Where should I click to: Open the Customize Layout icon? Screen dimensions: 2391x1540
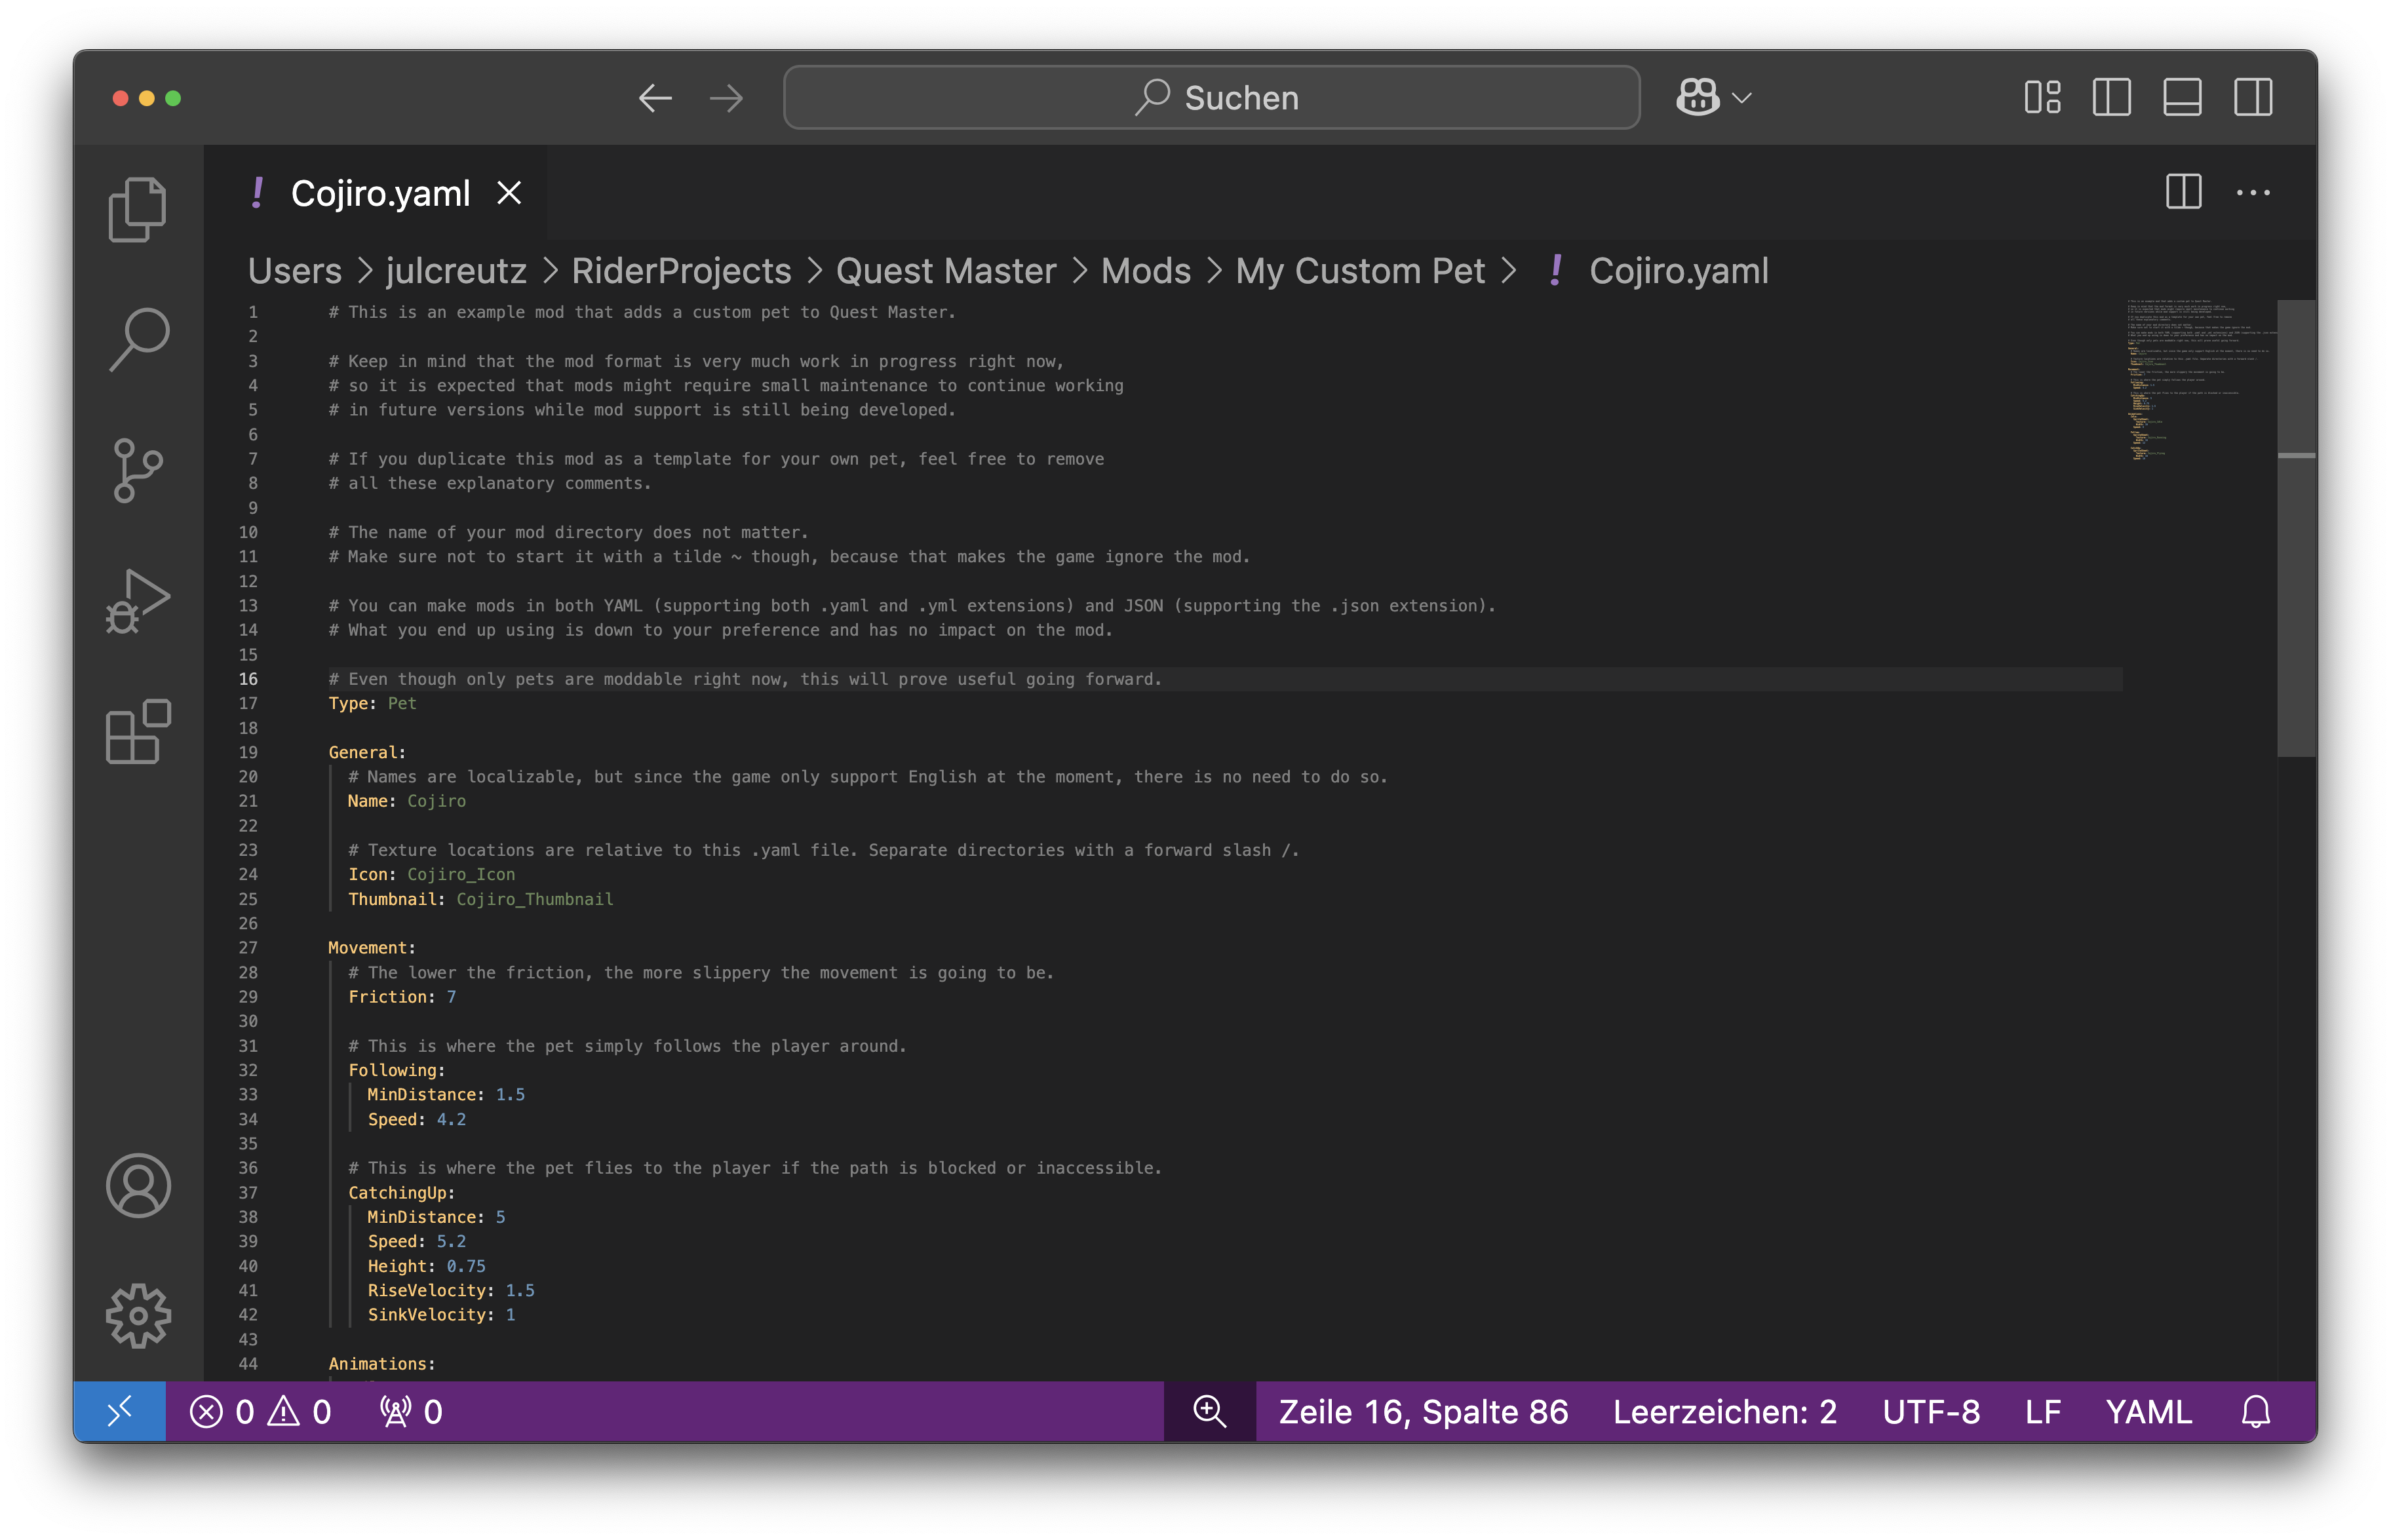(x=2042, y=98)
